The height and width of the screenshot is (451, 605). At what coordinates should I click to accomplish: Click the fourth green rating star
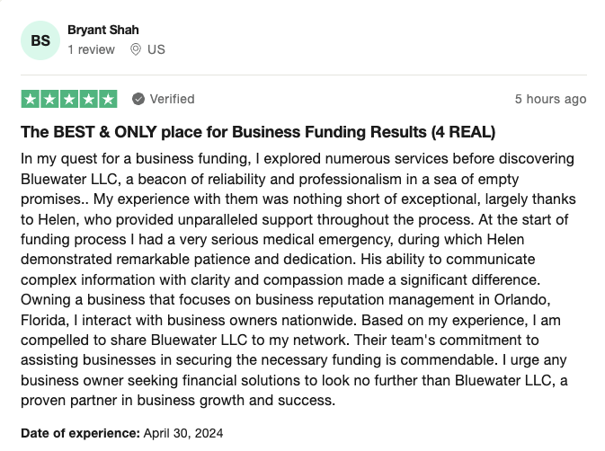[88, 99]
